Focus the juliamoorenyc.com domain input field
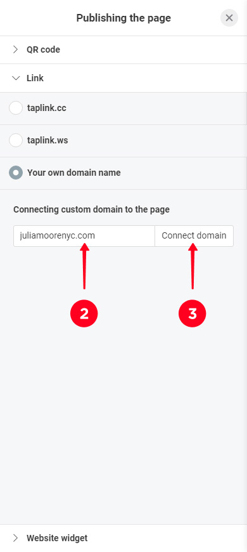This screenshot has height=552, width=247. tap(84, 236)
